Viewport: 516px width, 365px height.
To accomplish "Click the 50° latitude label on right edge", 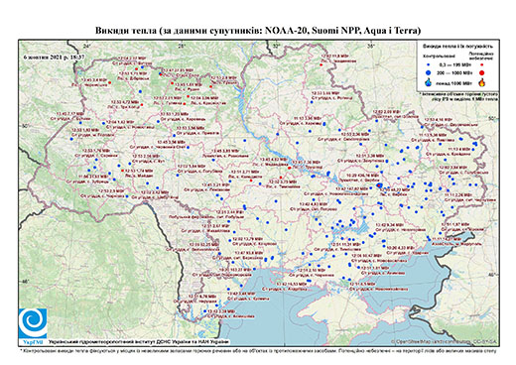I will tap(493, 118).
